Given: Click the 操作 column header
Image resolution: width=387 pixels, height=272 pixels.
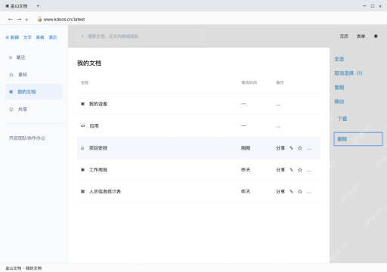Looking at the screenshot, I should [x=280, y=82].
